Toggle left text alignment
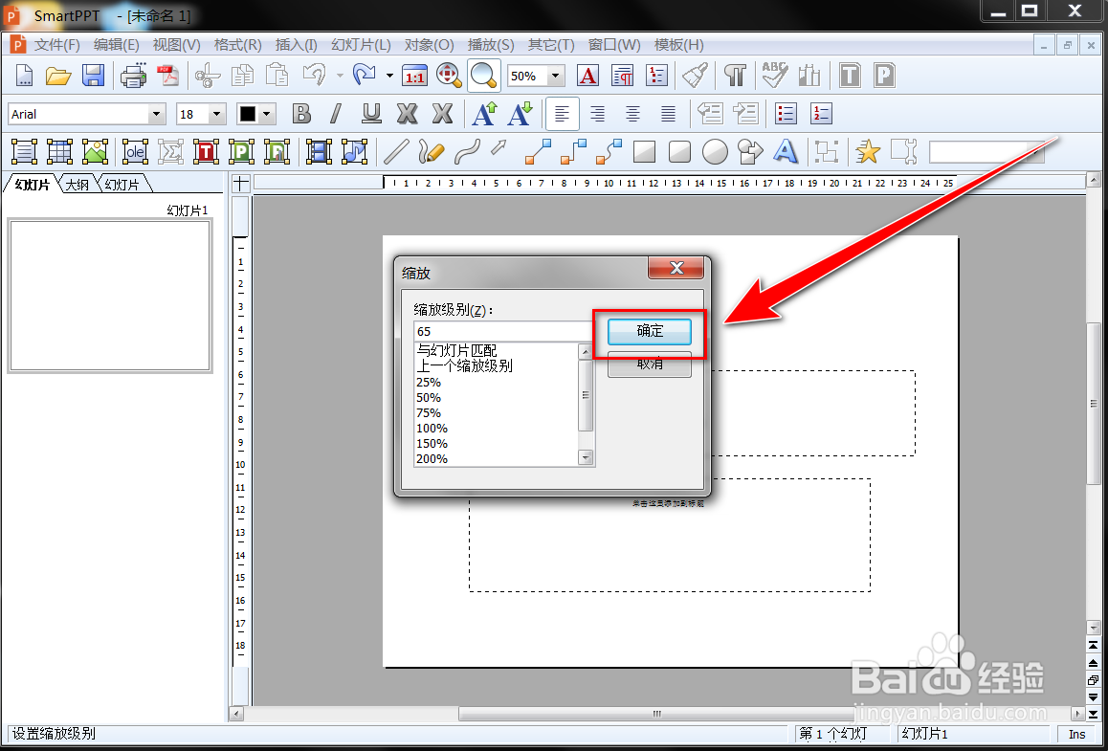1108x751 pixels. (563, 114)
